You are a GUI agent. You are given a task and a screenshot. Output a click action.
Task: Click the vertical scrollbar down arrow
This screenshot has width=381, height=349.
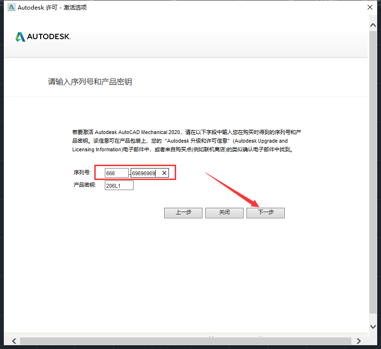(373, 326)
